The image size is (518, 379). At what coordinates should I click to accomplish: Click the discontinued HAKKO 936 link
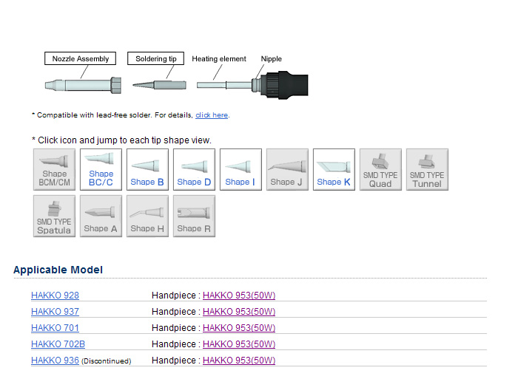pyautogui.click(x=55, y=361)
